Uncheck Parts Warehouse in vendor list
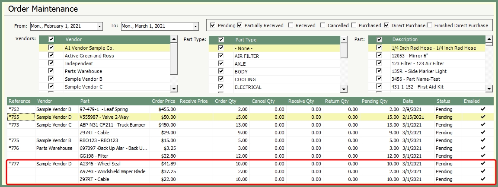Image resolution: width=498 pixels, height=187 pixels. [51, 71]
